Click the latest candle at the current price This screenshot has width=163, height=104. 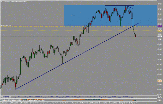(135, 36)
